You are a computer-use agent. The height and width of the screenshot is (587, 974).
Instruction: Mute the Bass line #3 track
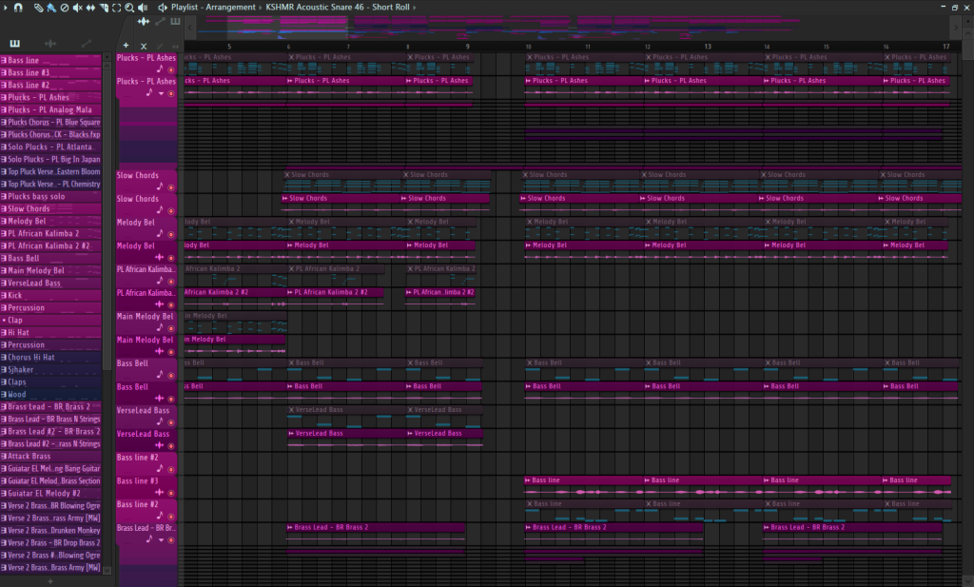point(171,493)
